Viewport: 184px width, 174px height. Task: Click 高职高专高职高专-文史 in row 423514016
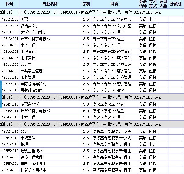(112, 131)
